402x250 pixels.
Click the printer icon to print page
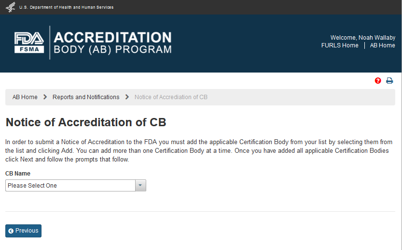(x=389, y=81)
